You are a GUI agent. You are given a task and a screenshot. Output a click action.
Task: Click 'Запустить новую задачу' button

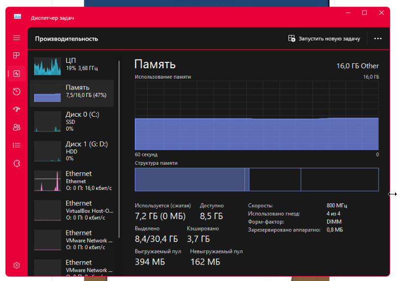pyautogui.click(x=324, y=39)
